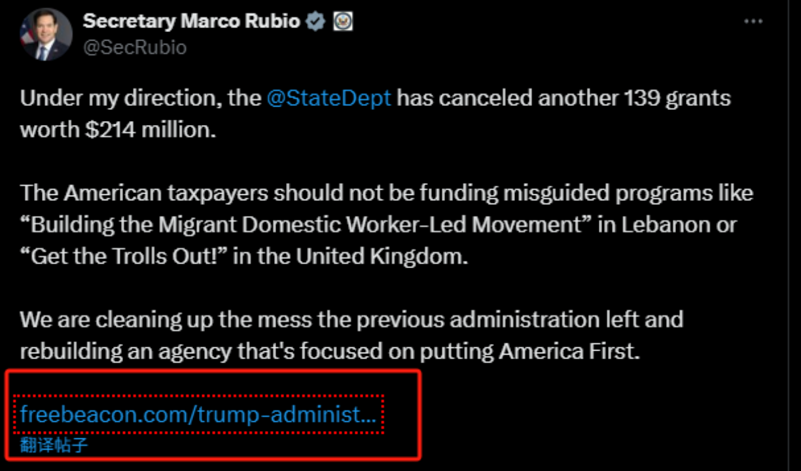Screen dimensions: 801x471
Task: Click the blue verified checkmark badge
Action: [x=316, y=21]
